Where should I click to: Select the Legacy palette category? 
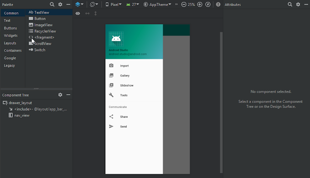[x=13, y=66]
